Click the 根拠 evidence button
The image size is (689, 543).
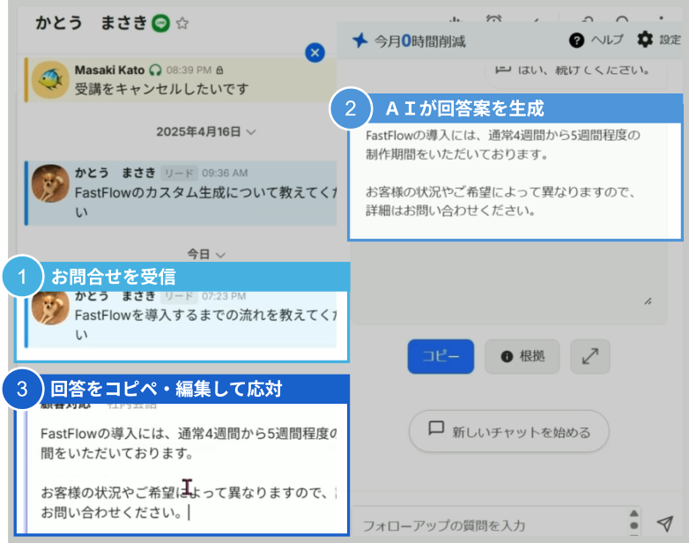click(x=523, y=356)
